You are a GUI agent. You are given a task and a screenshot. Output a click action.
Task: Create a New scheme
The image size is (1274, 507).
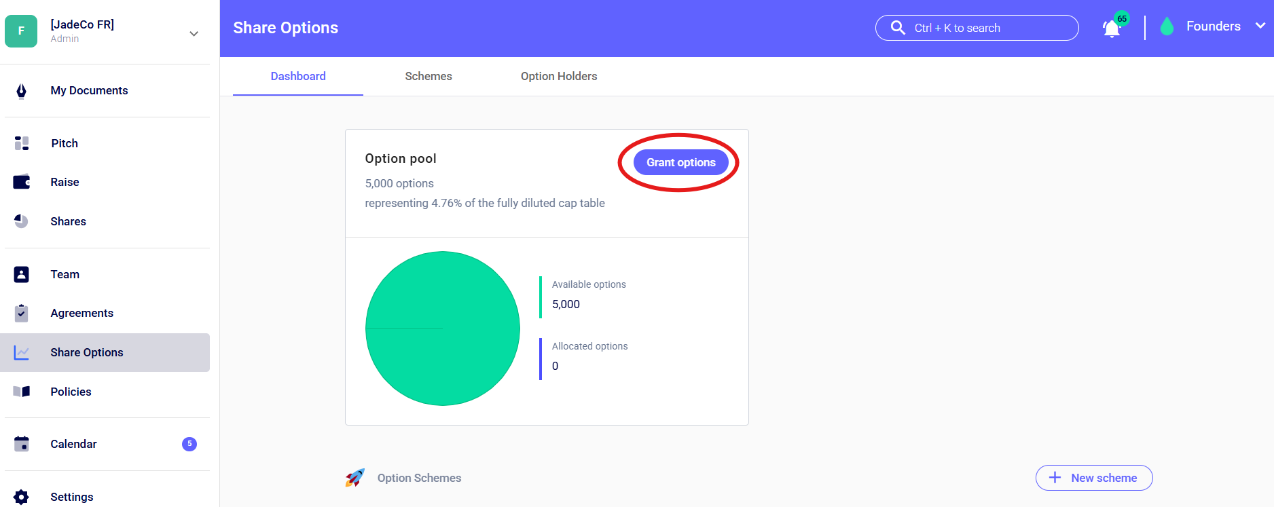point(1094,478)
